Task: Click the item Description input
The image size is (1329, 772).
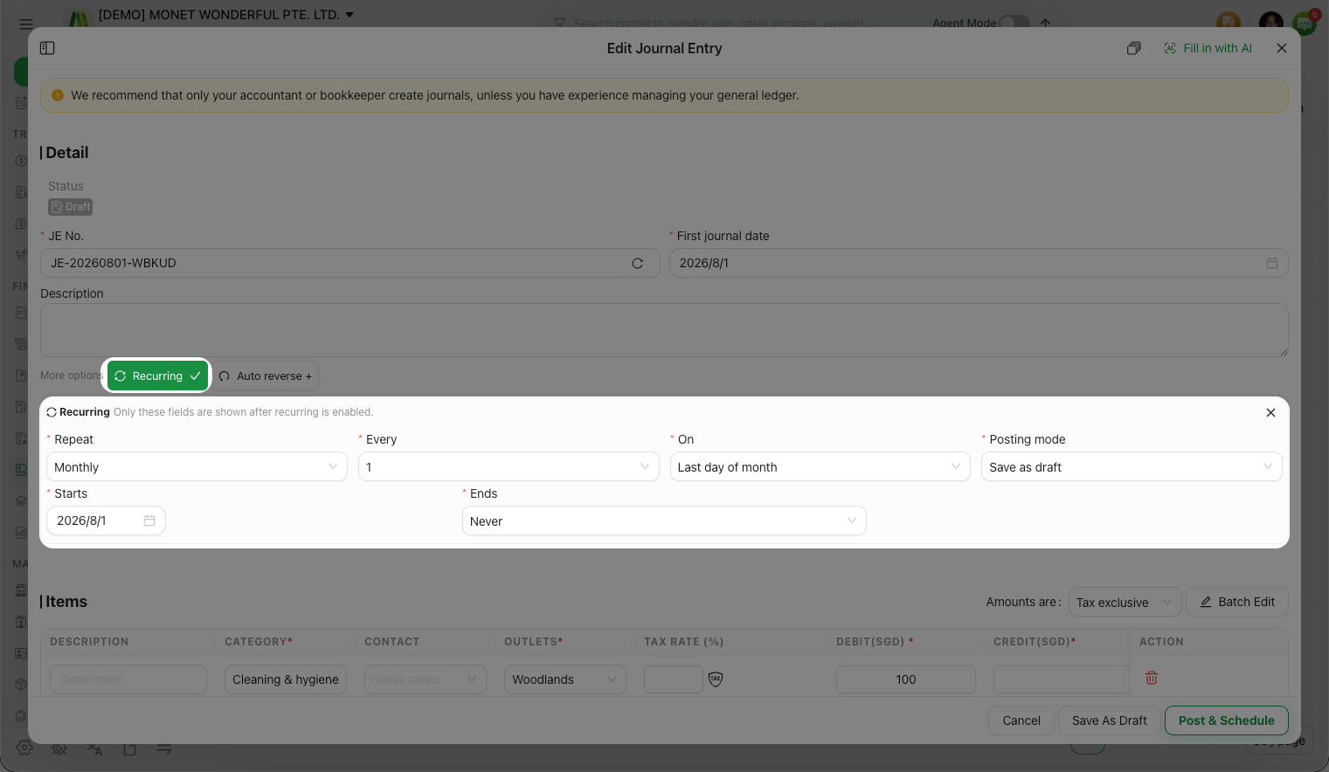Action: pos(128,679)
